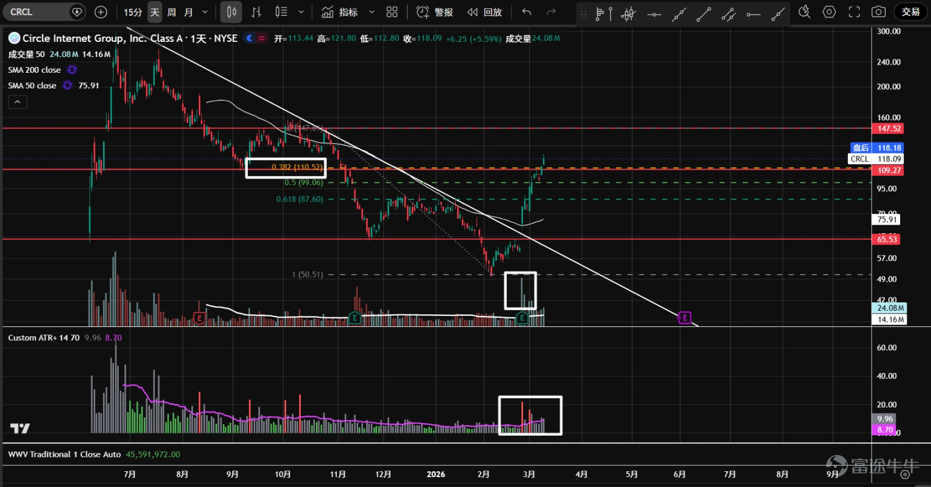Click the 147.52 red price line label
The image size is (931, 487).
pos(889,129)
